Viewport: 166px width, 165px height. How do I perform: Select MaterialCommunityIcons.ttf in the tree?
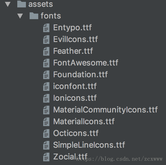(x=106, y=110)
